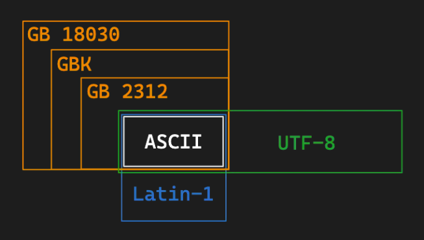Click the blue Latin-1 label
This screenshot has height=240, width=424.
click(173, 194)
